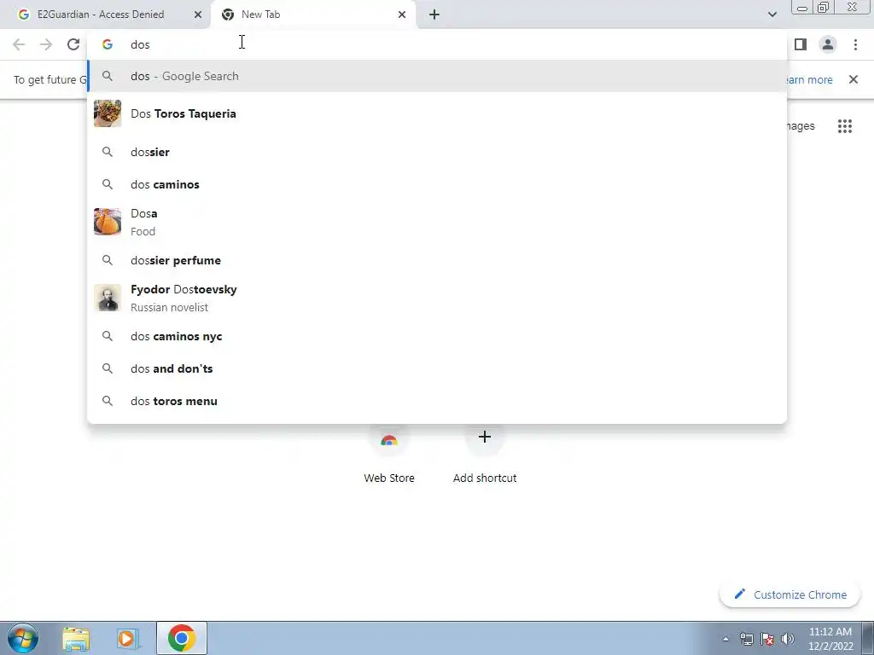This screenshot has width=874, height=655.
Task: Open the Images link on the new tab page
Action: pyautogui.click(x=801, y=126)
